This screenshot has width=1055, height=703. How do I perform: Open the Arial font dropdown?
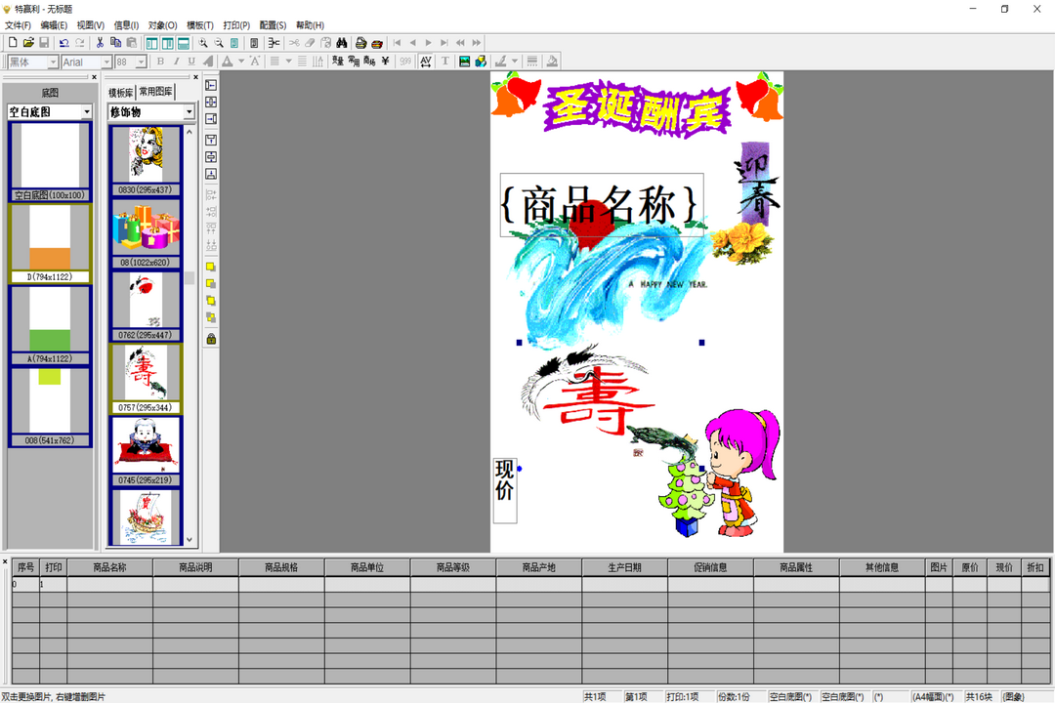[106, 62]
